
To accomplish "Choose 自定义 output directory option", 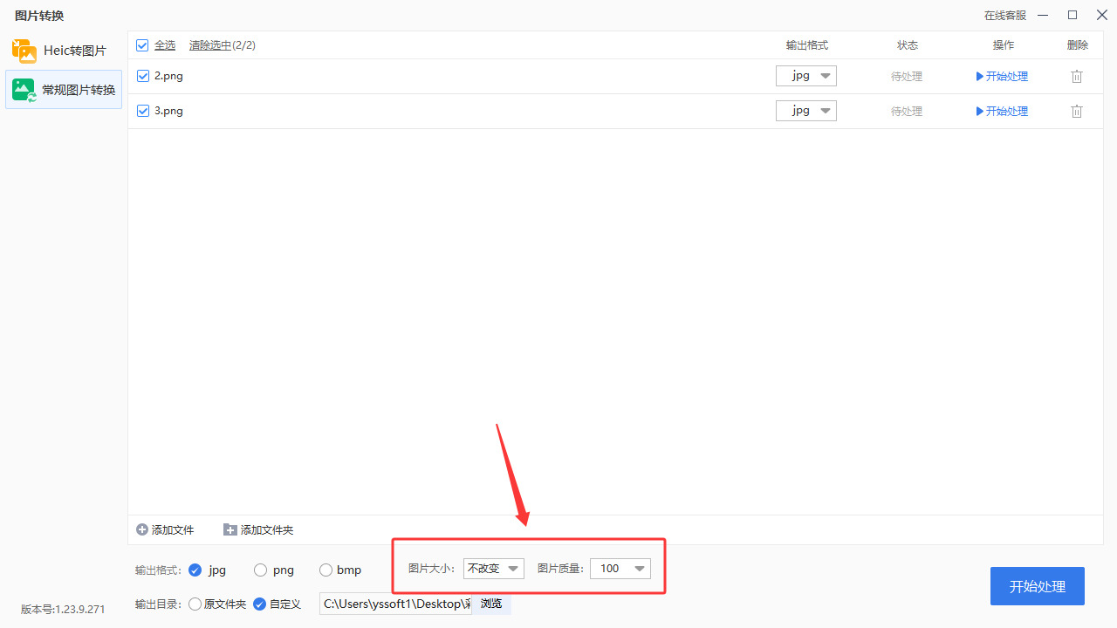I will pyautogui.click(x=259, y=604).
